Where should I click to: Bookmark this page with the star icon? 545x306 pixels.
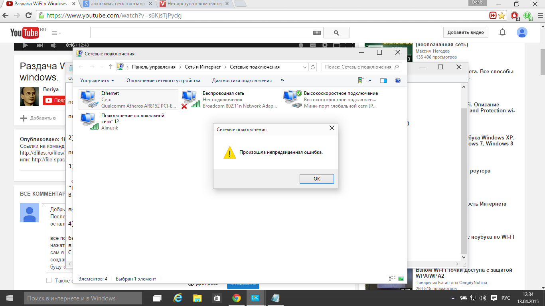pos(502,16)
